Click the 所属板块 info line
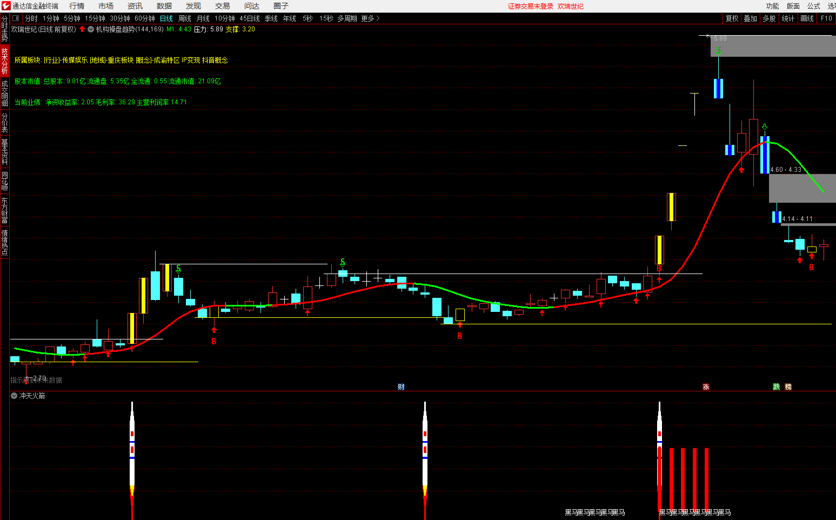The image size is (836, 520). point(121,60)
